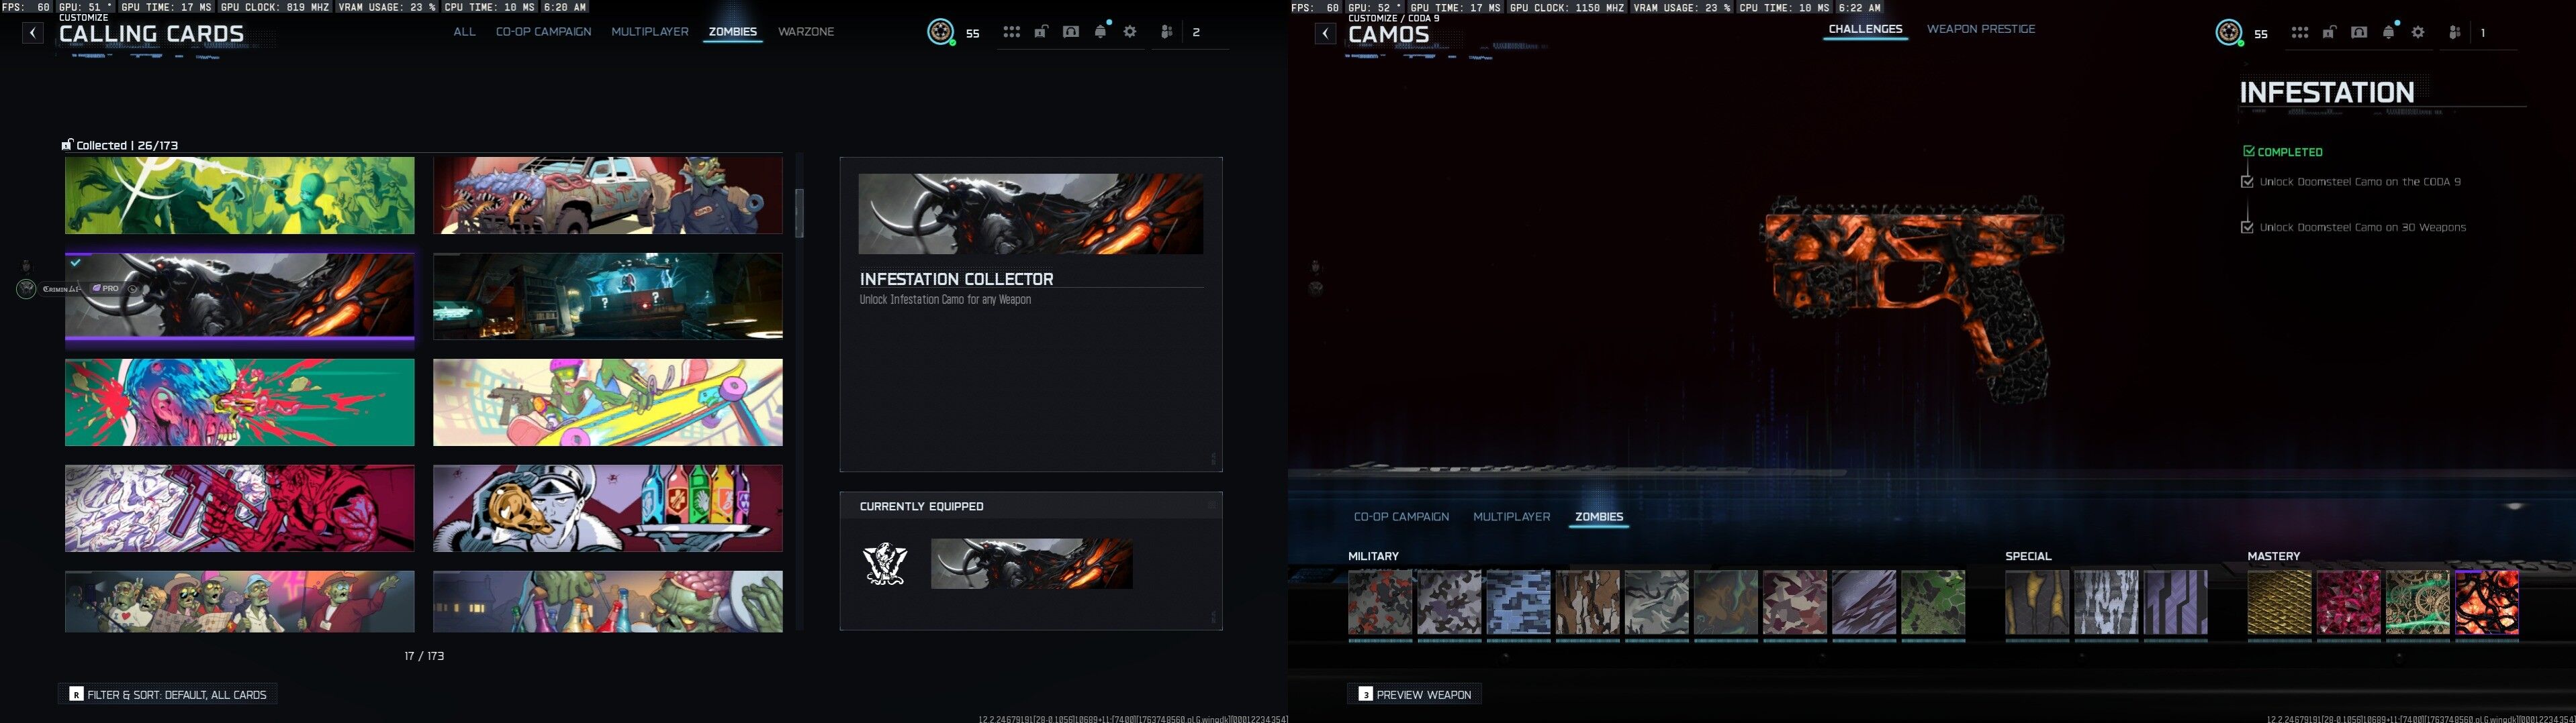Click the scrollbar handle of calling cards grid
This screenshot has width=2576, height=723.
click(799, 213)
